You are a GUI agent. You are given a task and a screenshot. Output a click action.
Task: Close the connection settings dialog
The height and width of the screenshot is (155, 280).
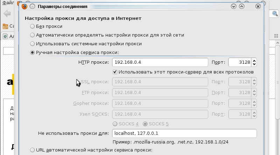point(258,7)
